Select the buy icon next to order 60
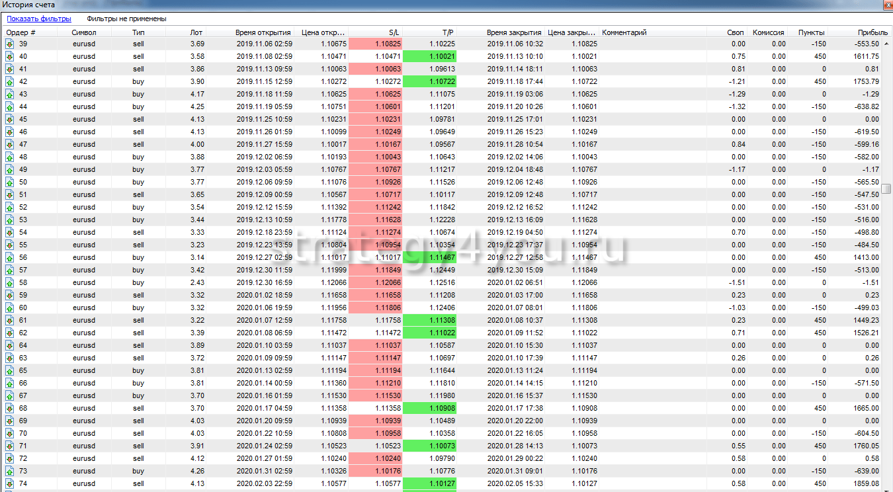This screenshot has height=492, width=893. [x=10, y=307]
